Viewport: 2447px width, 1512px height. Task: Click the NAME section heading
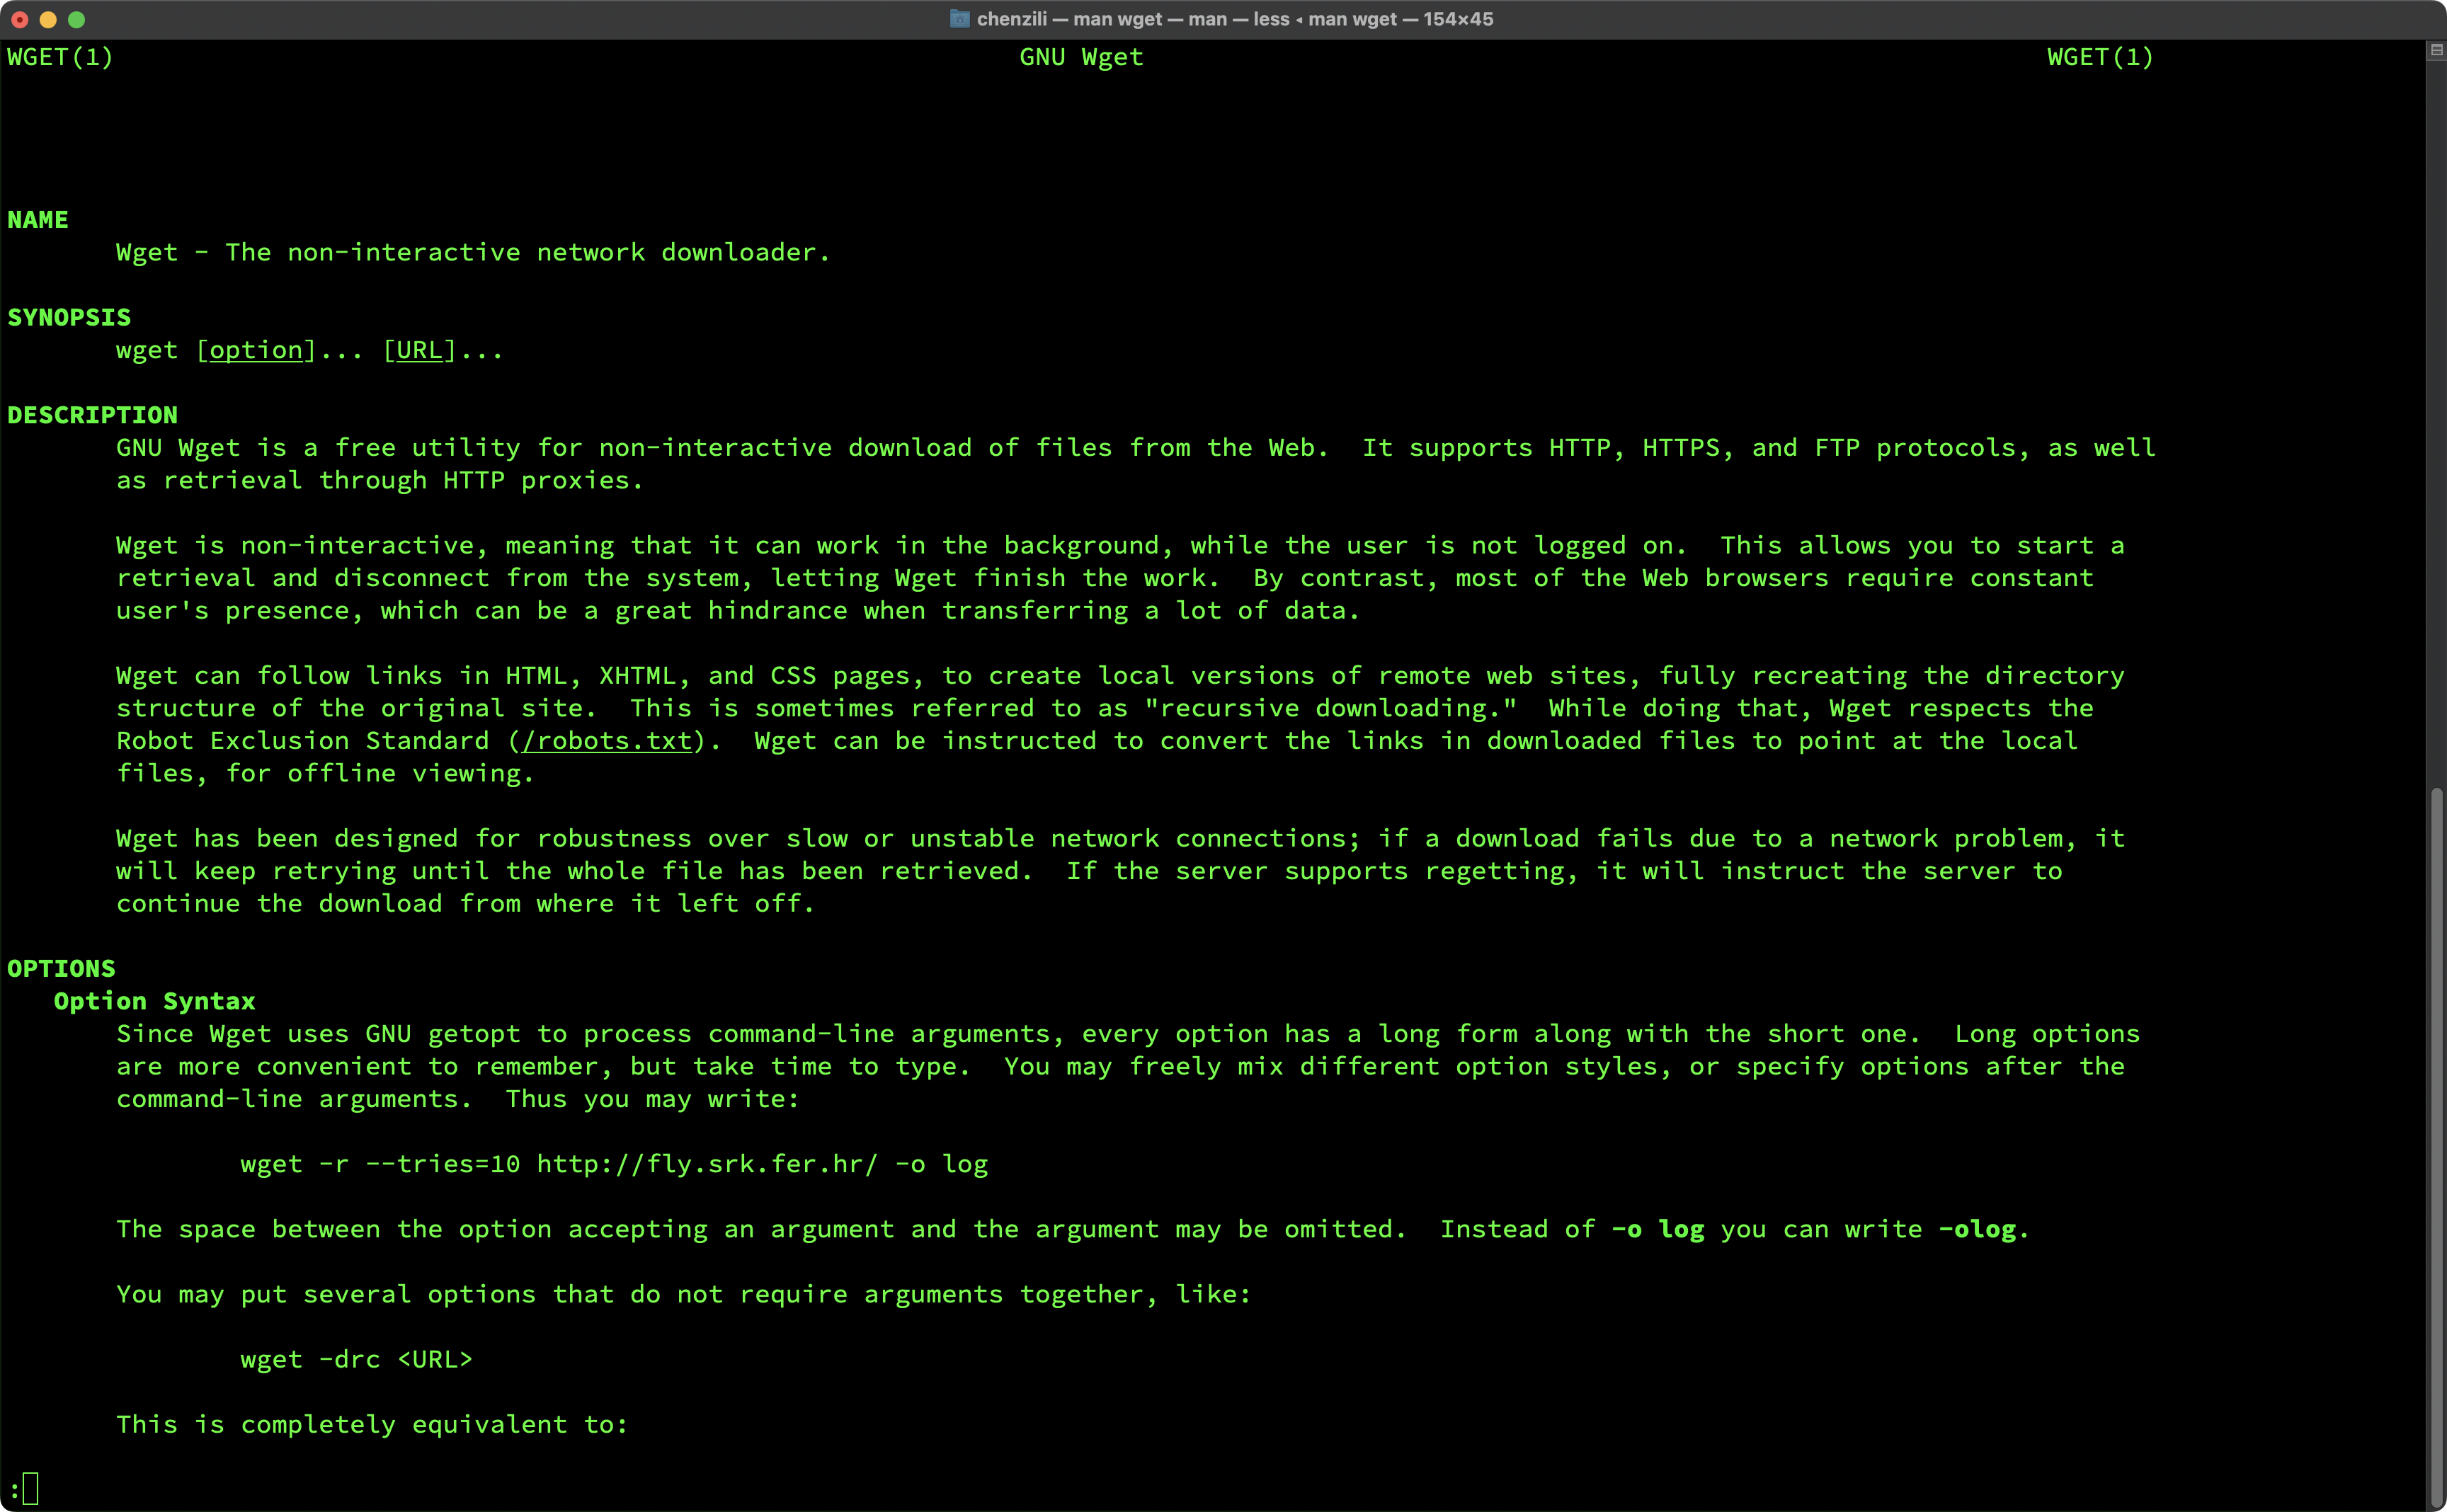(38, 220)
